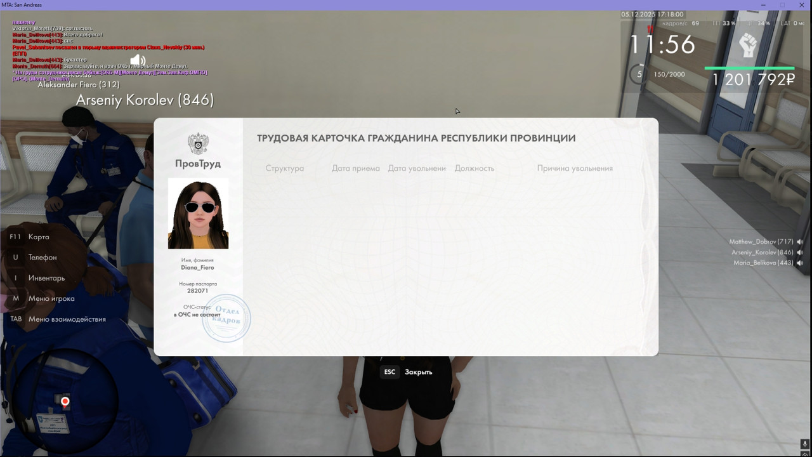
Task: Open the Карта via the F11 entry
Action: tap(39, 236)
